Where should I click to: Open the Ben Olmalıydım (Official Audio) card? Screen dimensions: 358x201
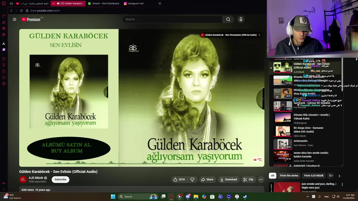229,35
